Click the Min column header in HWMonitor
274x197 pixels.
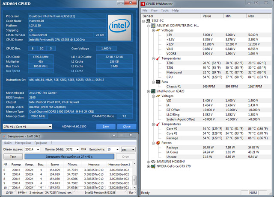[235, 16]
